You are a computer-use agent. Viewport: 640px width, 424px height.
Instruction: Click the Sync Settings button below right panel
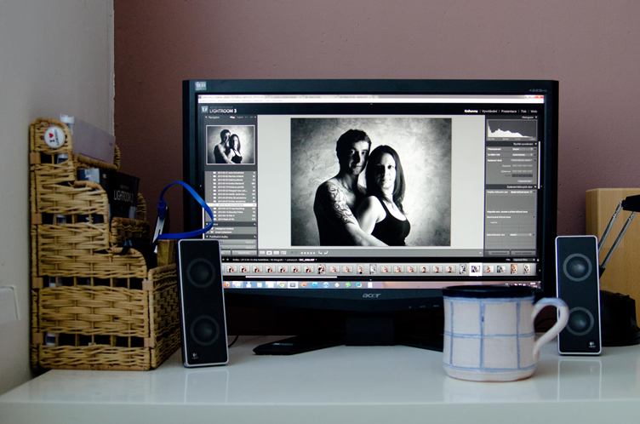[499, 253]
